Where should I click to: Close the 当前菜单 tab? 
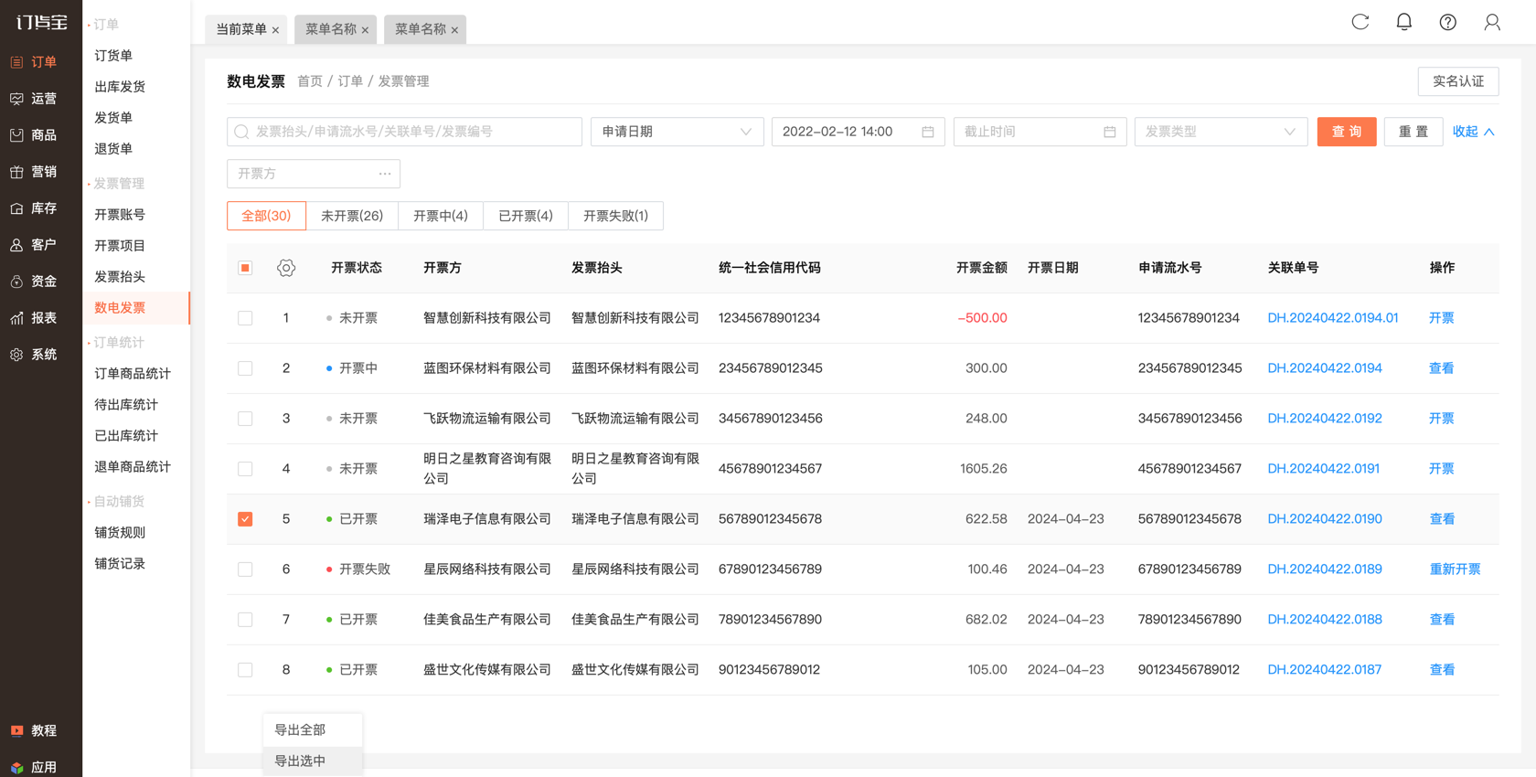pos(275,30)
